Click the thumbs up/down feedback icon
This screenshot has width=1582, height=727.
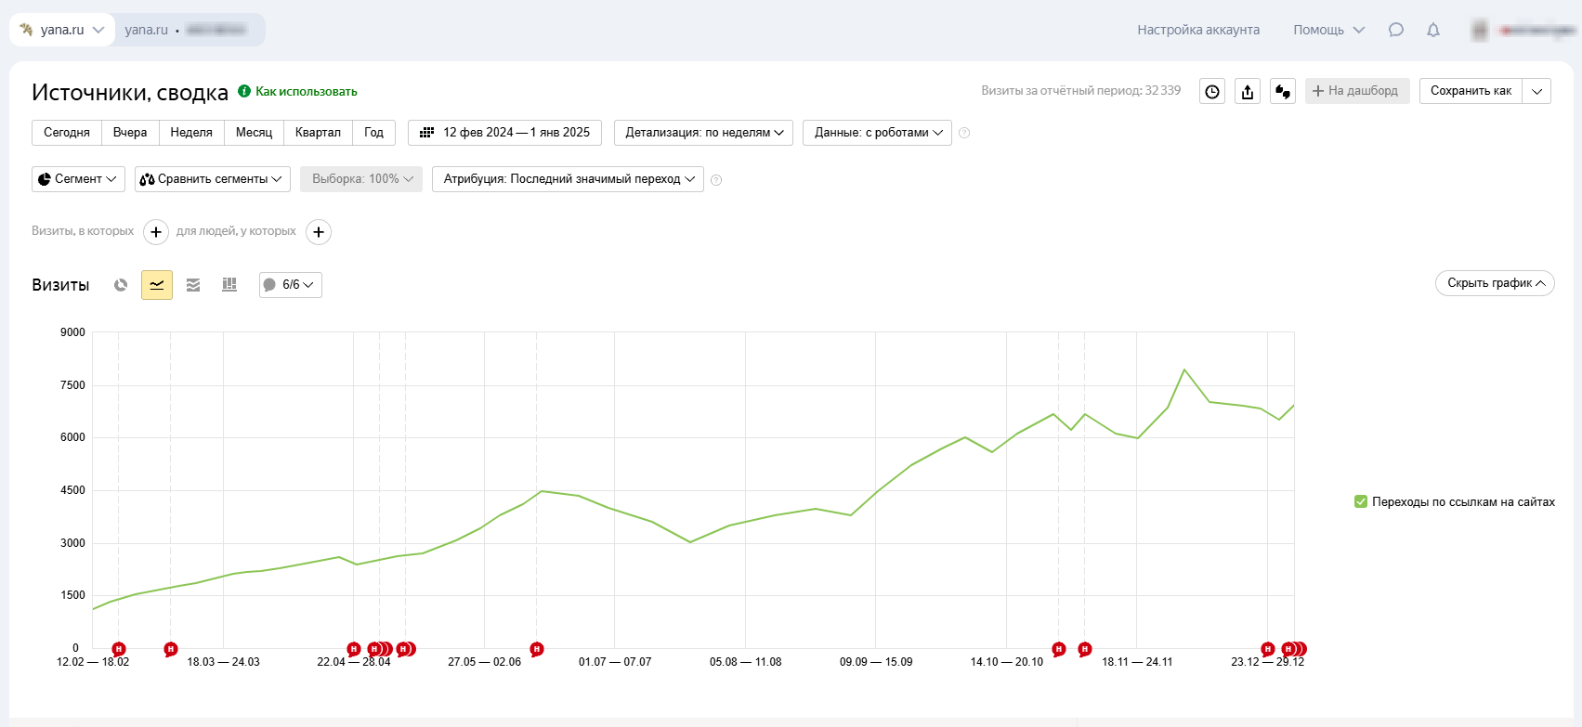[1283, 91]
